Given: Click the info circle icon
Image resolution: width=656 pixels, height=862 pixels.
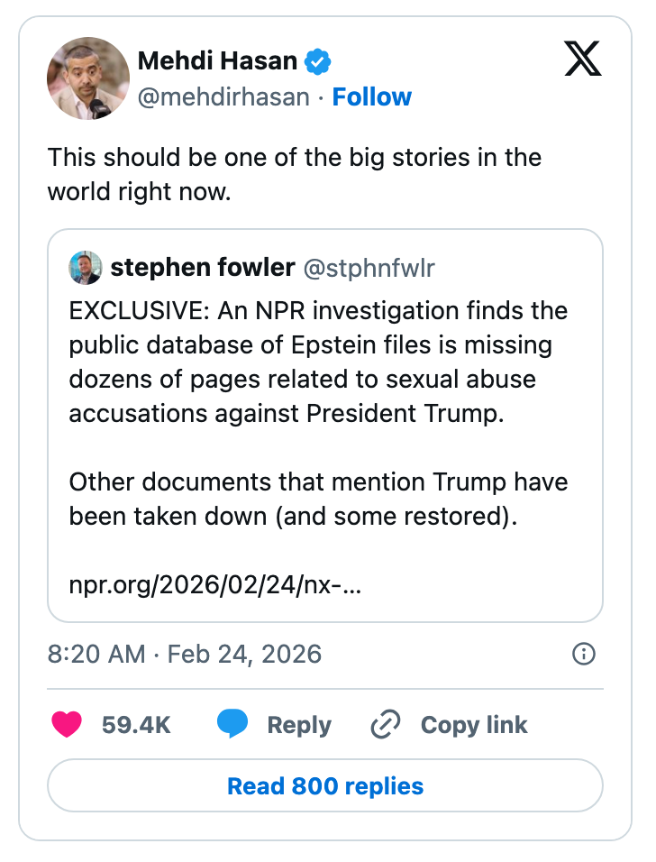Looking at the screenshot, I should [584, 654].
